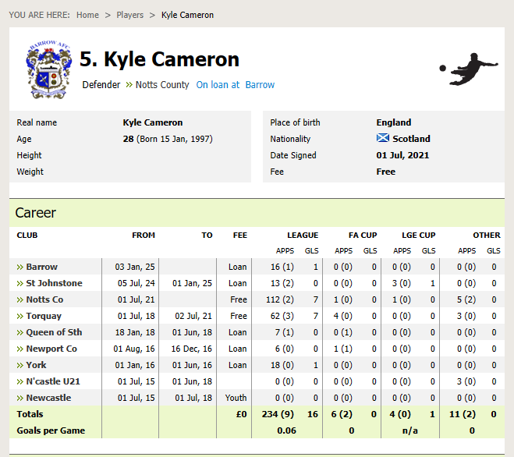Click the total fee £0 cell
514x457 pixels.
click(241, 414)
